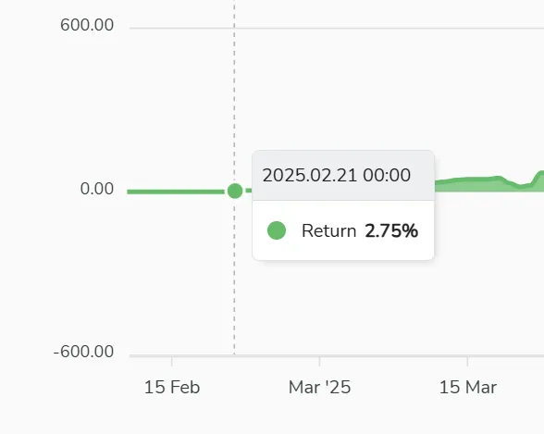The width and height of the screenshot is (544, 434).
Task: Click the x-axis baseline at -600.00
Action: tap(337, 355)
